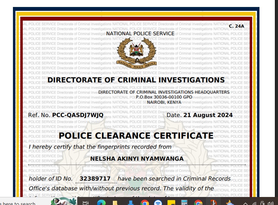The height and width of the screenshot is (205, 278).
Task: Click the volume speaker tray icon
Action: [x=270, y=203]
